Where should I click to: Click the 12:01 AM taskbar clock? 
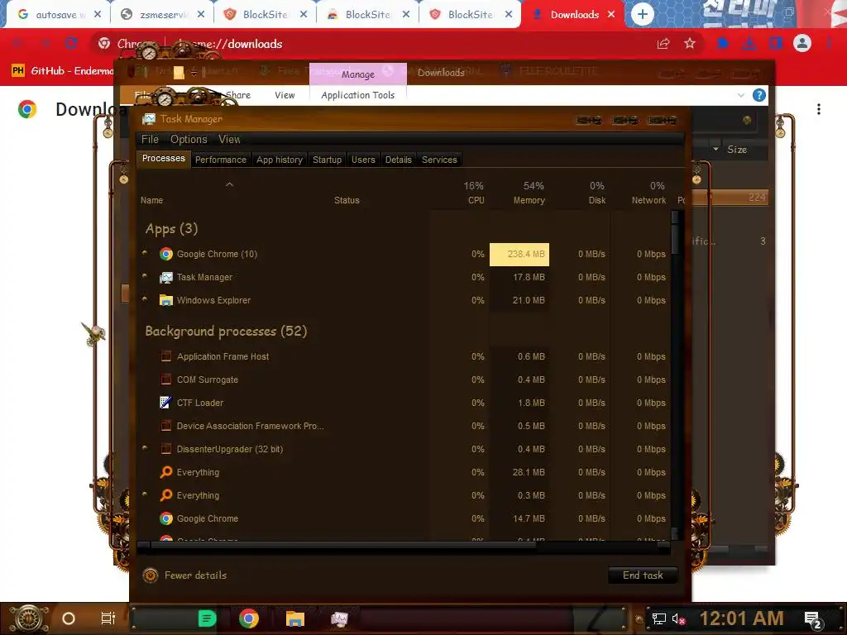coord(741,618)
